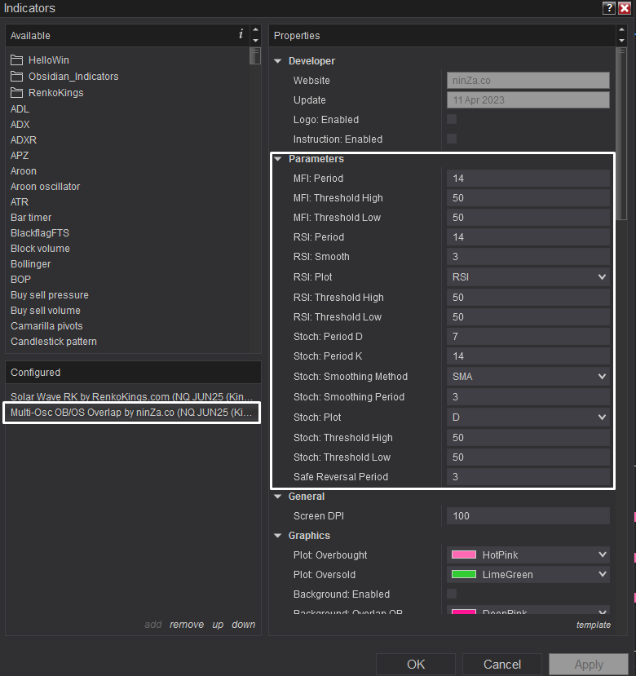Toggle the Instruction: Enabled checkbox

click(452, 139)
